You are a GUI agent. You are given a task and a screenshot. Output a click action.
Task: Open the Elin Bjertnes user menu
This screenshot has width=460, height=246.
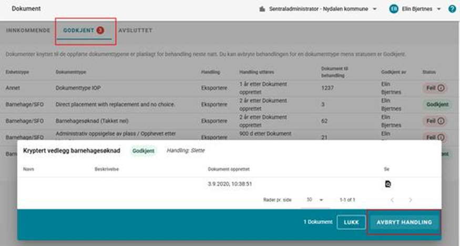tap(438, 9)
